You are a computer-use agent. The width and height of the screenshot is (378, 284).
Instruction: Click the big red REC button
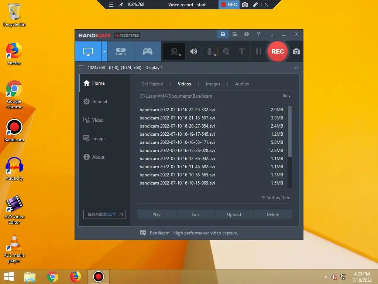[x=278, y=51]
